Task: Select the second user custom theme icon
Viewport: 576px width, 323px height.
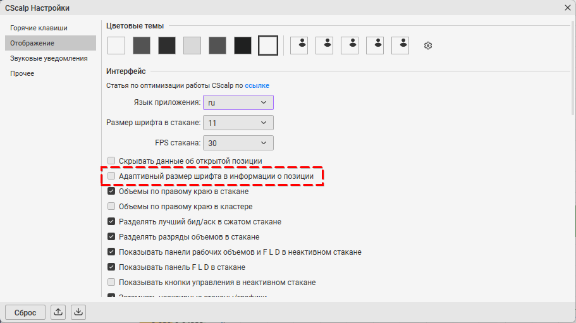Action: (324, 46)
